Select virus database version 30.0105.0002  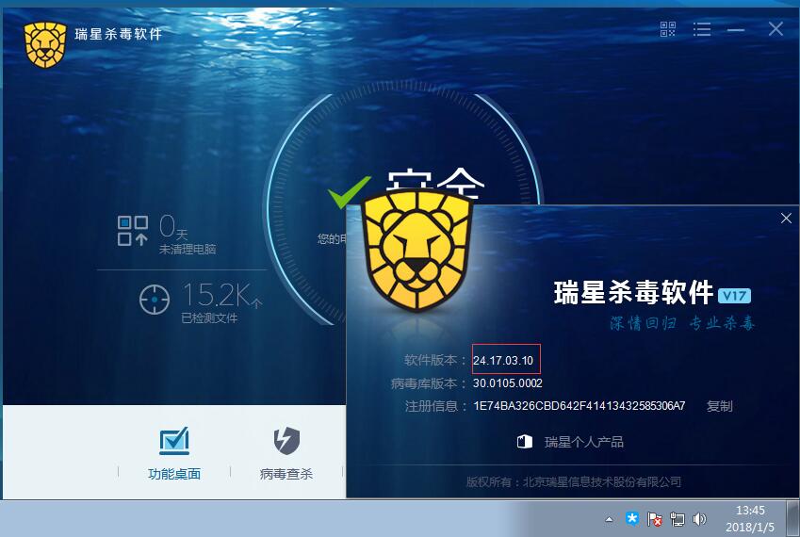pos(508,383)
